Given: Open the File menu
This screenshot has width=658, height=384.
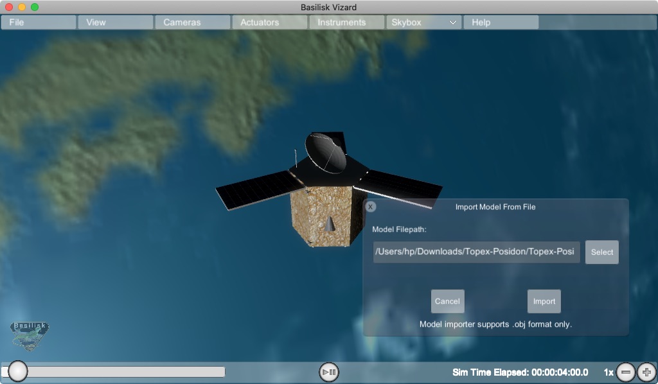Looking at the screenshot, I should pos(39,22).
